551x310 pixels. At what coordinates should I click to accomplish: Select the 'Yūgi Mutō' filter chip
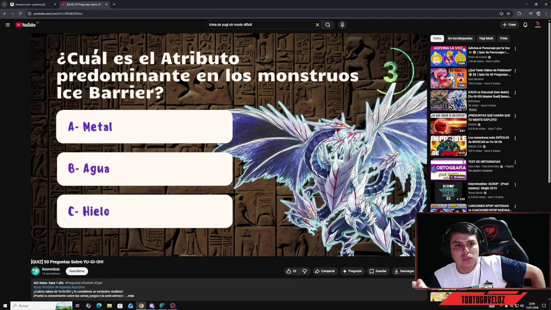click(486, 38)
